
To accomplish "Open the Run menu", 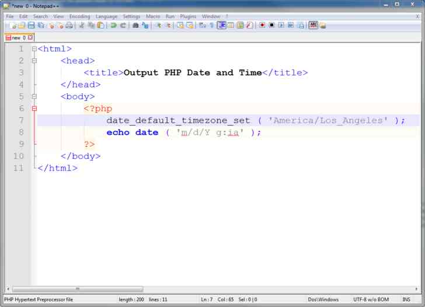I will 170,16.
